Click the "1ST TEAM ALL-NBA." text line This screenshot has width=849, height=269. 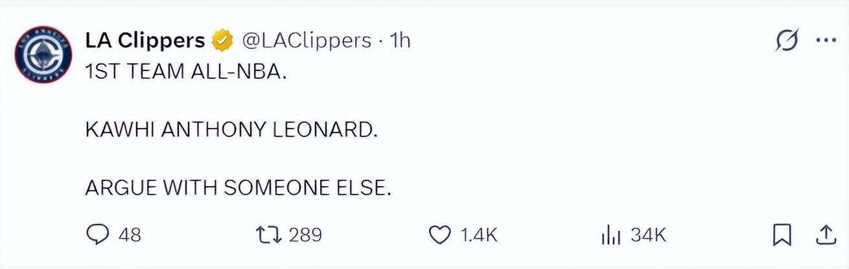[185, 73]
